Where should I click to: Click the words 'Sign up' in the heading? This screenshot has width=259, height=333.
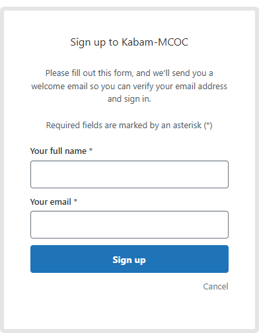88,42
